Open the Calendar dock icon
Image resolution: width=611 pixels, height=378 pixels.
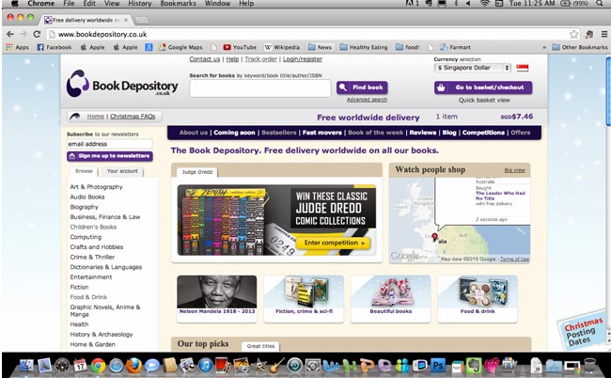pyautogui.click(x=80, y=366)
